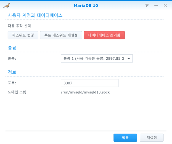Click the 재설정 reset button

(152, 138)
